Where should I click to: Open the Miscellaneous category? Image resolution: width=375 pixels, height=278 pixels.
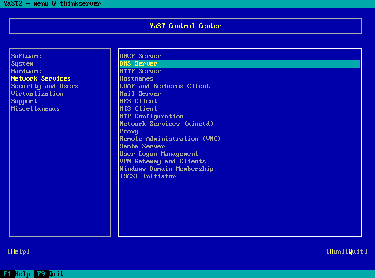click(x=36, y=108)
